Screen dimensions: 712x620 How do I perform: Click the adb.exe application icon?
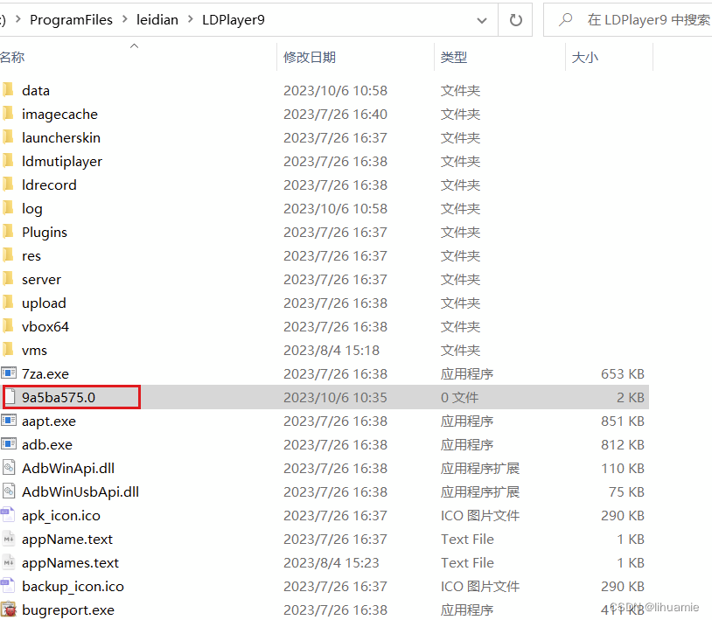pos(8,444)
